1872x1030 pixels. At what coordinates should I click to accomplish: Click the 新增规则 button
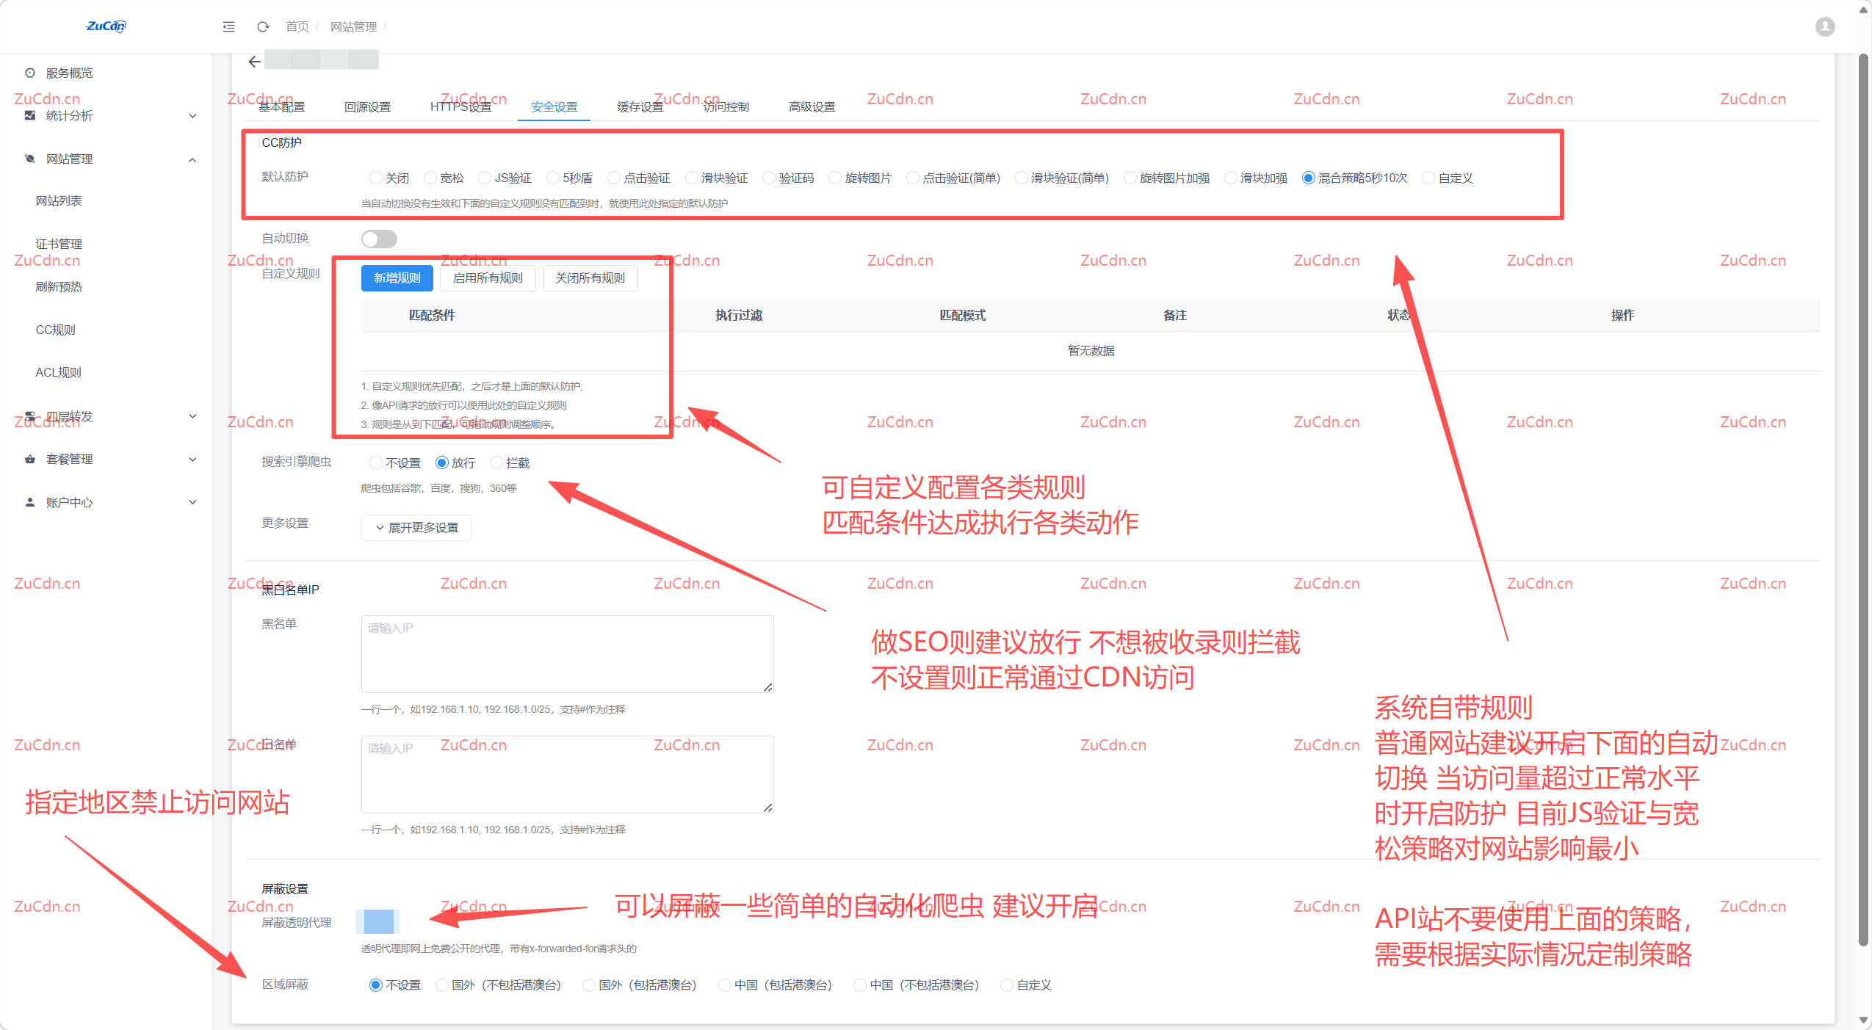[397, 278]
